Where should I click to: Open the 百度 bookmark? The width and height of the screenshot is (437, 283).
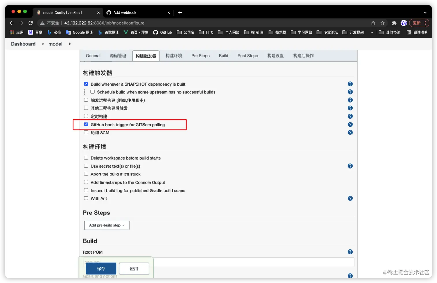coord(35,32)
